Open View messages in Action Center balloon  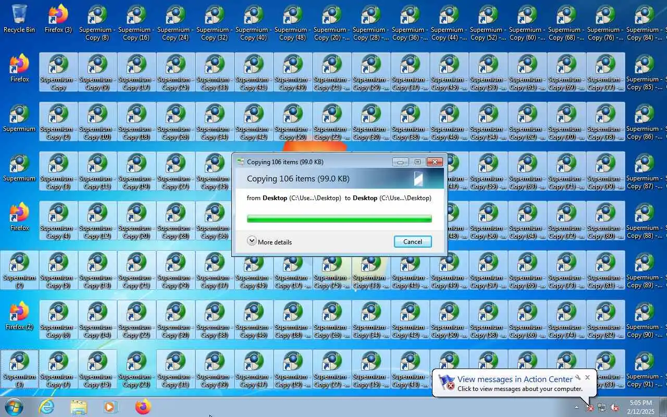[515, 379]
